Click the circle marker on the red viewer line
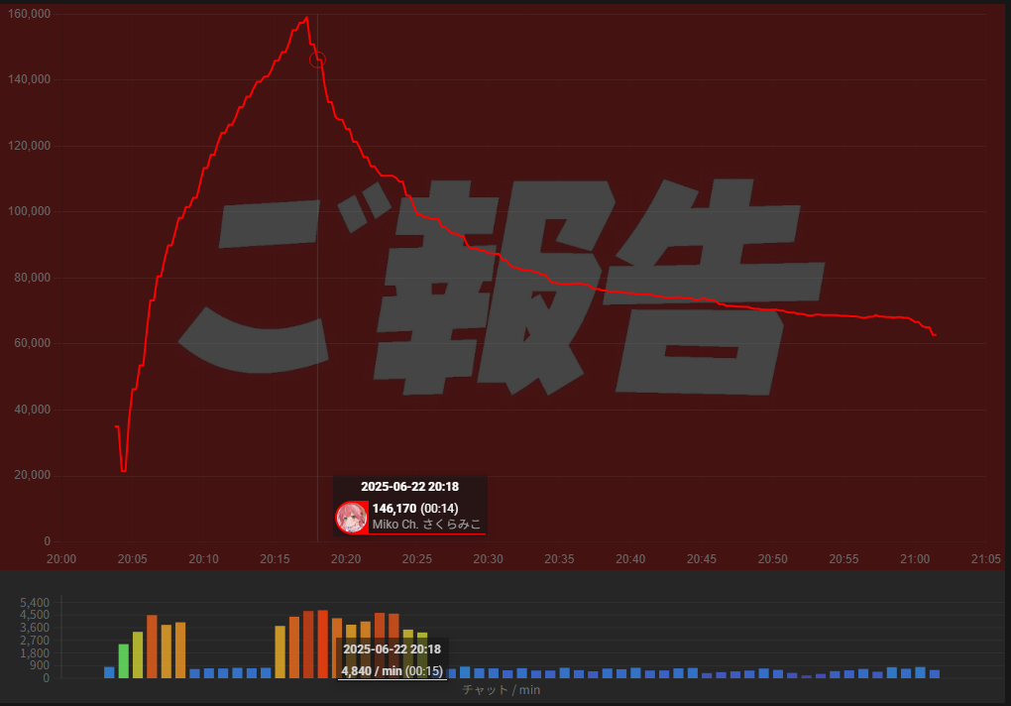 [317, 59]
